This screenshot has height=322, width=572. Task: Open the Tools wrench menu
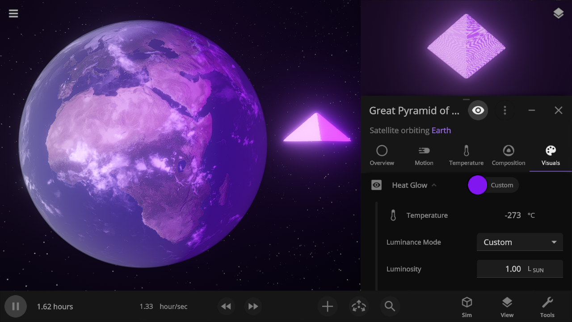coord(547,307)
